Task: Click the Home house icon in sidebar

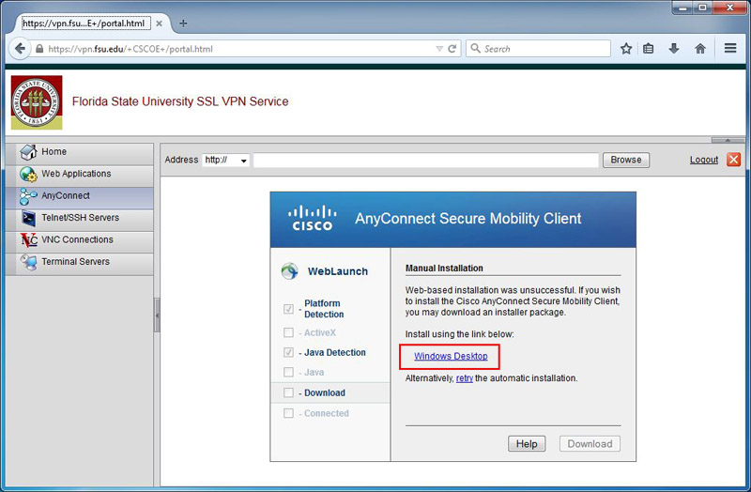Action: coord(28,152)
